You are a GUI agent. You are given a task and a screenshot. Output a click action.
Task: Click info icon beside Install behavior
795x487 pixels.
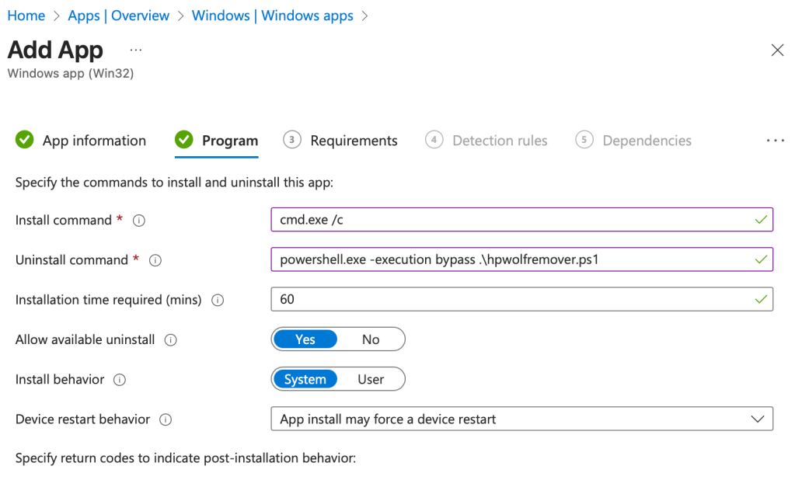[120, 380]
